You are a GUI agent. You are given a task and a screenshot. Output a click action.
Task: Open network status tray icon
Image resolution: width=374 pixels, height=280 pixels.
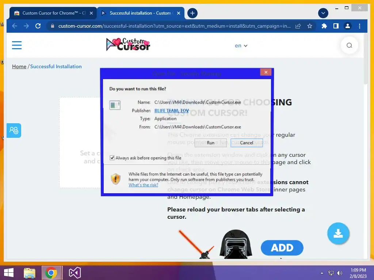[331, 273]
